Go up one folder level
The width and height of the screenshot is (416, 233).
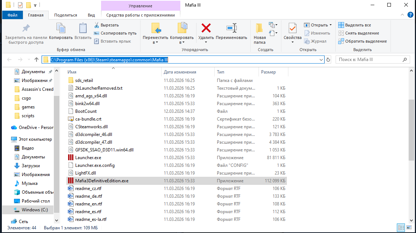click(37, 60)
